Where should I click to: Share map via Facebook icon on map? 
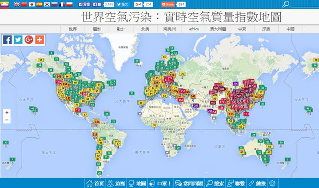[x=7, y=40]
